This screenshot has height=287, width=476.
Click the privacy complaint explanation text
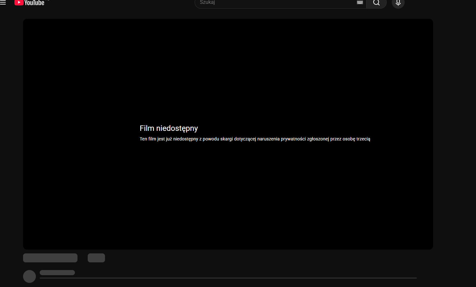254,139
